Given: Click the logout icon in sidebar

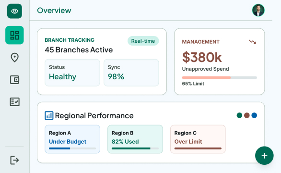Looking at the screenshot, I should coord(14,160).
